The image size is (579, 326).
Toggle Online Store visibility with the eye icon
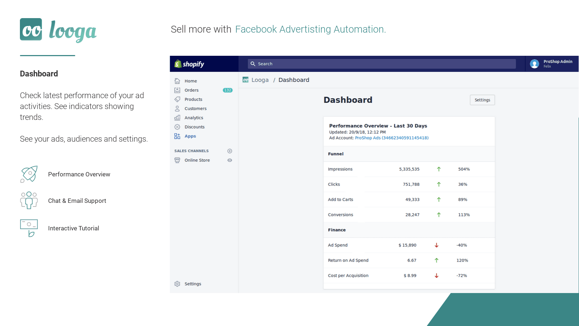[x=229, y=160]
